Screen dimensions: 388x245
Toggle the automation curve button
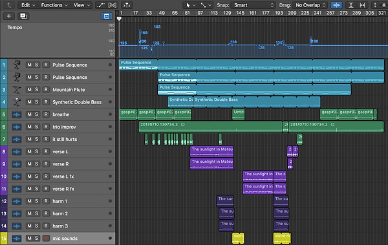(100, 5)
